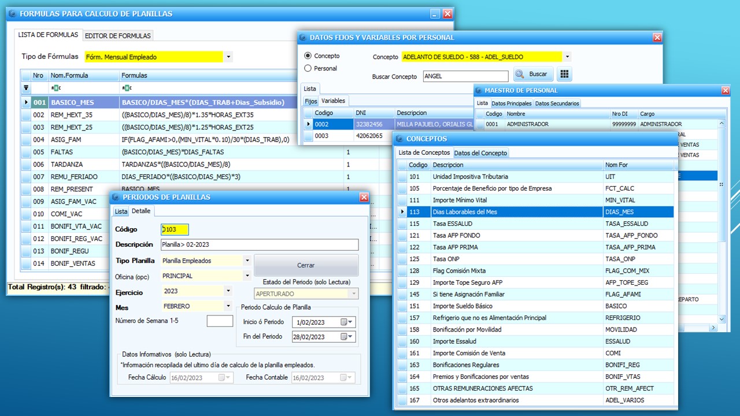The width and height of the screenshot is (740, 416).
Task: Open the Ejercicio year dropdown
Action: (x=228, y=291)
